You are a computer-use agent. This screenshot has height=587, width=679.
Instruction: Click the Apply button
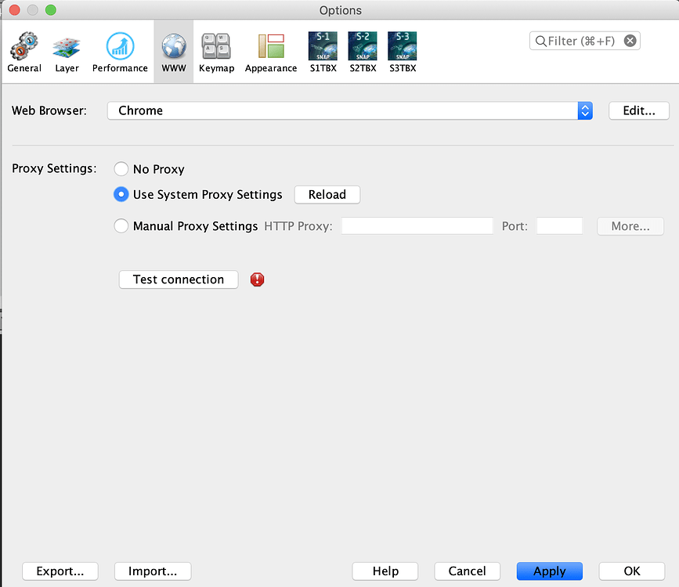tap(549, 571)
